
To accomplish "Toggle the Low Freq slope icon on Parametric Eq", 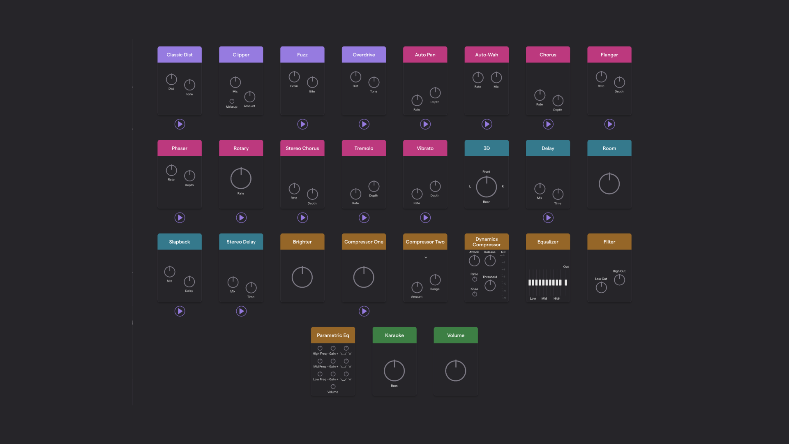I will point(344,379).
